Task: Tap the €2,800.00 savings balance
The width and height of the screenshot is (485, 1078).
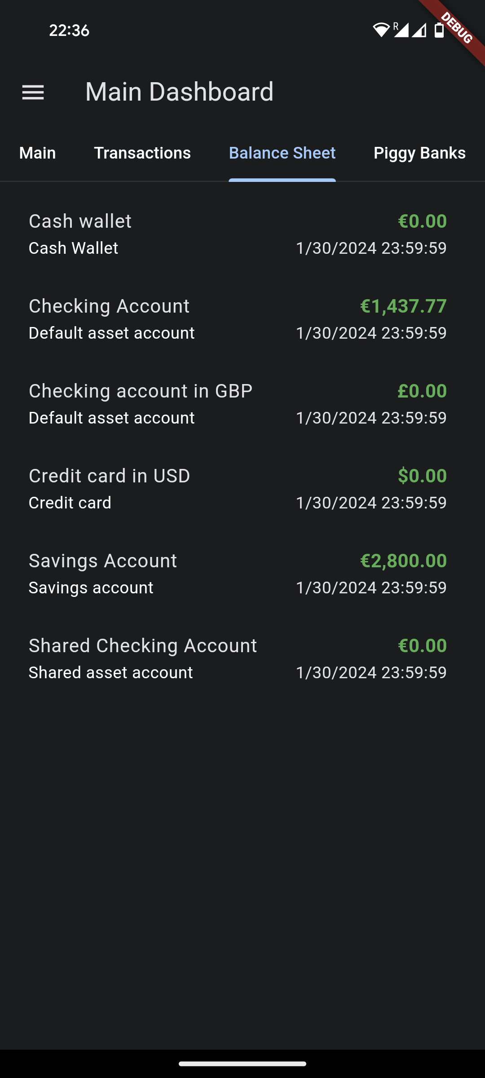Action: [x=403, y=561]
